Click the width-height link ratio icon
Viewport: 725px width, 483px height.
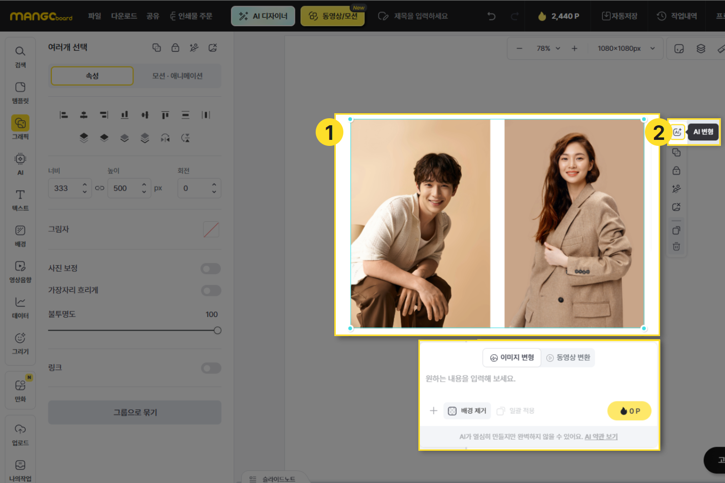pos(100,188)
